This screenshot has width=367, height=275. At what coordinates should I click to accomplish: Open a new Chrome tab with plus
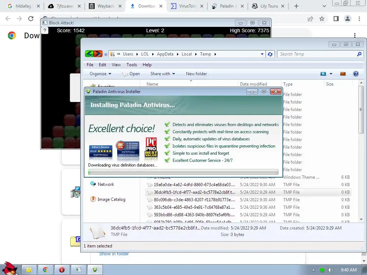pos(296,6)
